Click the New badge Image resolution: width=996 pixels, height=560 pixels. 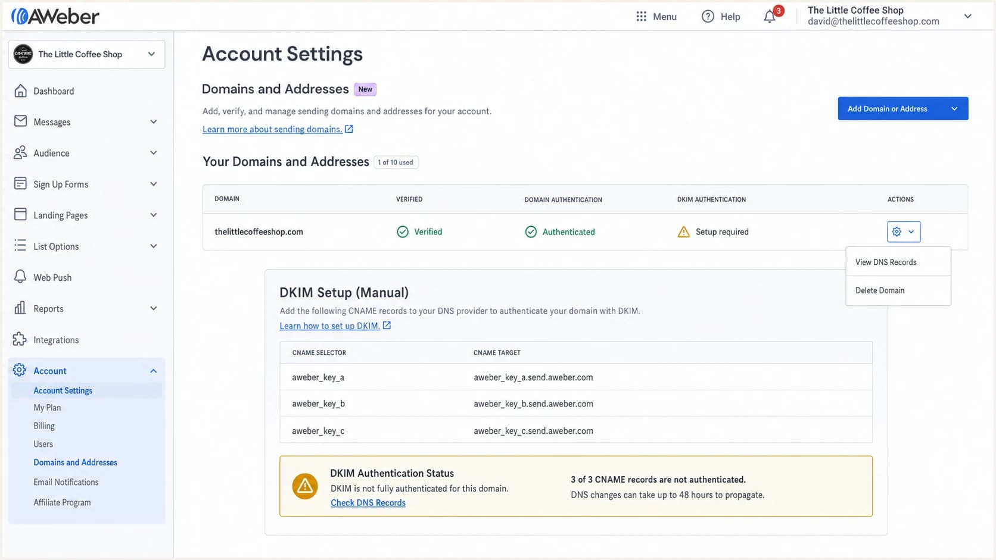tap(365, 89)
